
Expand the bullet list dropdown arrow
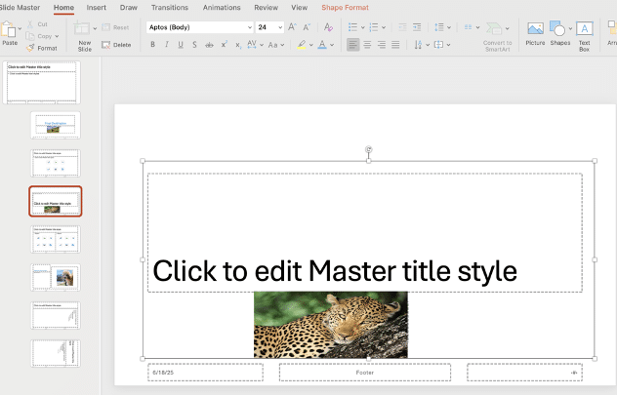[x=364, y=27]
